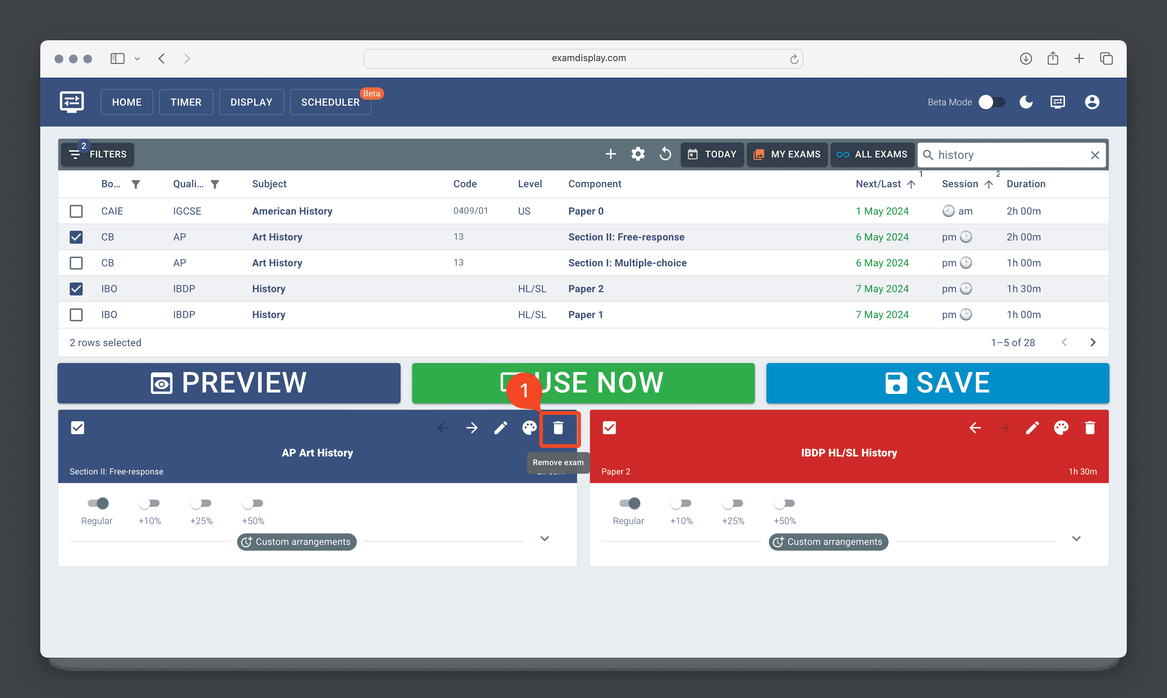Screen dimensions: 1167x698
Task: Click the Remove exam trash icon
Action: 557,428
